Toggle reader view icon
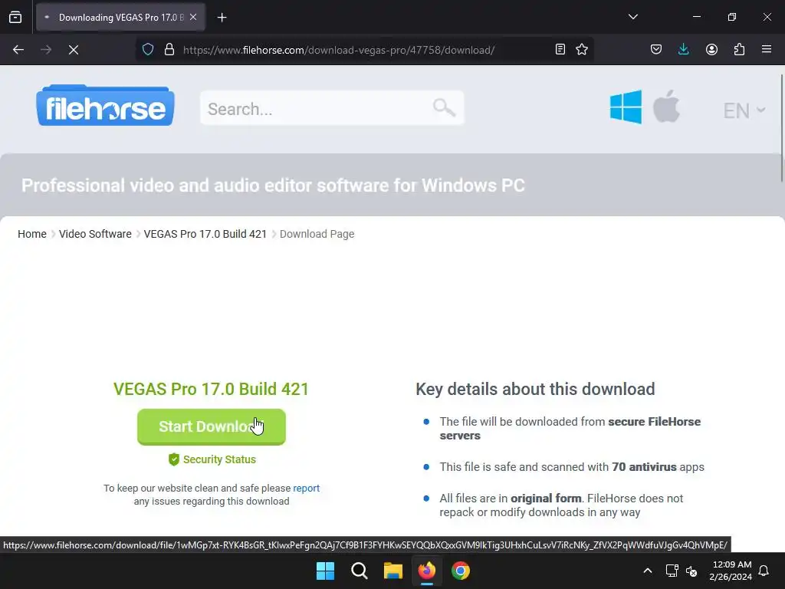 tap(560, 49)
